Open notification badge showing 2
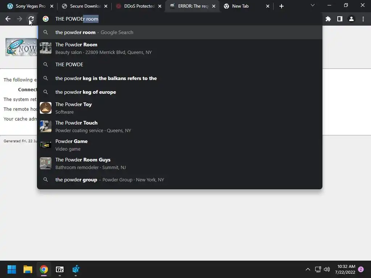 pos(361,269)
